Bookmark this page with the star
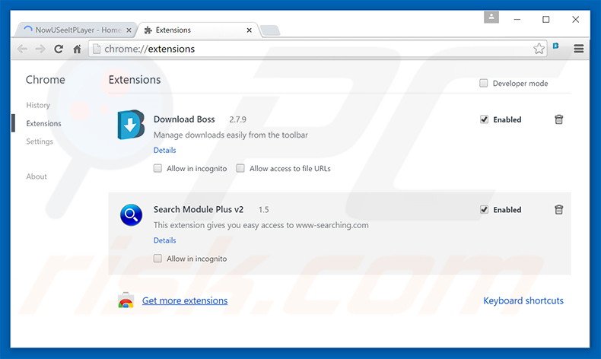601x359 pixels. point(539,49)
